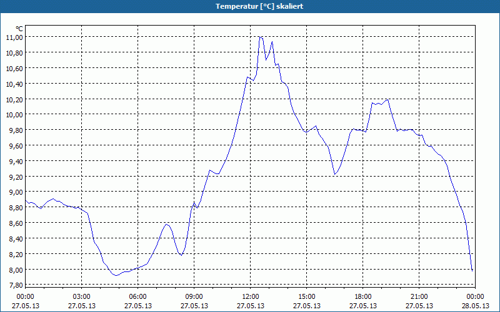Select the 9,40 y-axis value
The height and width of the screenshot is (312, 500).
point(16,162)
